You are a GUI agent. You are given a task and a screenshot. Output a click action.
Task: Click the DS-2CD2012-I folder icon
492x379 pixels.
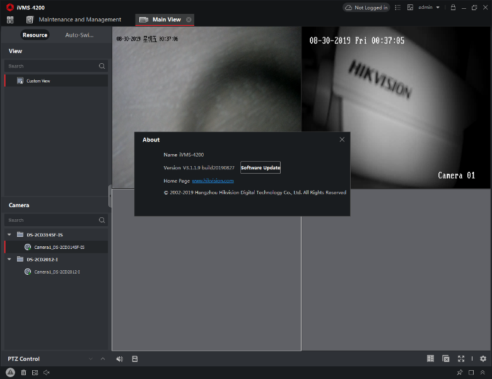pyautogui.click(x=20, y=259)
